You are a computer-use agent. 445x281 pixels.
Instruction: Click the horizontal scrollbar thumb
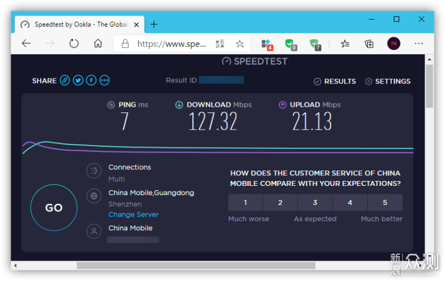(x=196, y=266)
